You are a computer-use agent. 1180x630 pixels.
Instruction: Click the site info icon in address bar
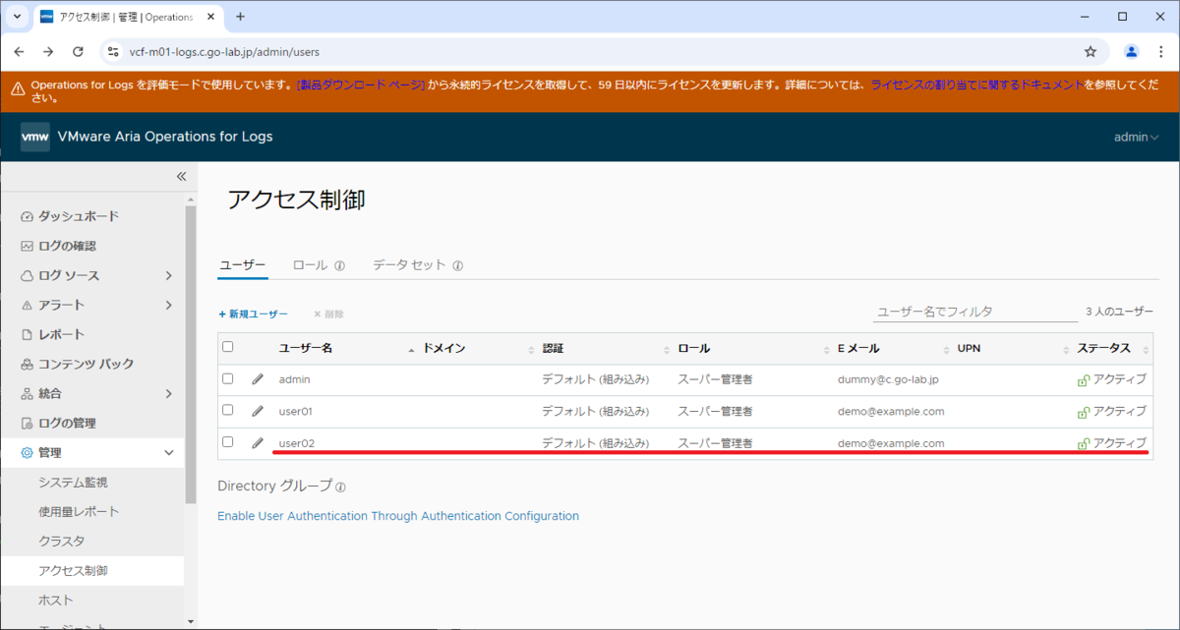[113, 51]
